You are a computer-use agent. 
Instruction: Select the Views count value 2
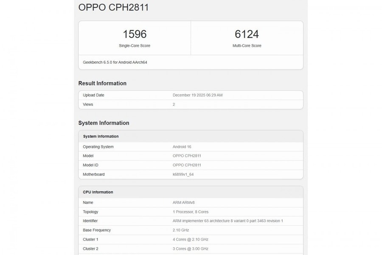coord(174,105)
